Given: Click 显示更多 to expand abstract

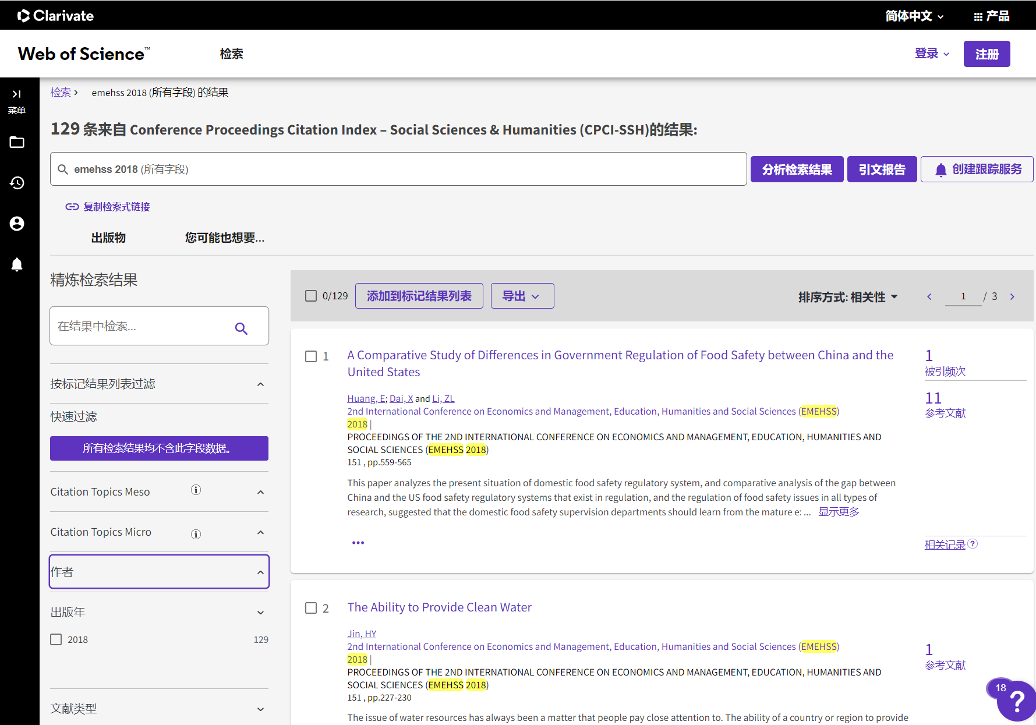Looking at the screenshot, I should 839,512.
